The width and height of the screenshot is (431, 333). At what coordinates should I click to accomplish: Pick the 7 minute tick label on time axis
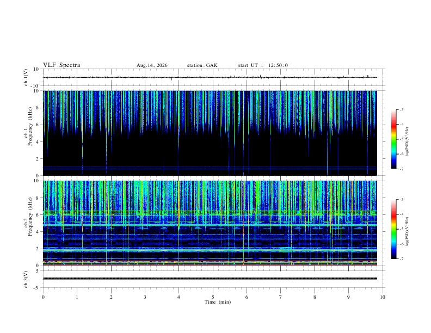(x=281, y=297)
